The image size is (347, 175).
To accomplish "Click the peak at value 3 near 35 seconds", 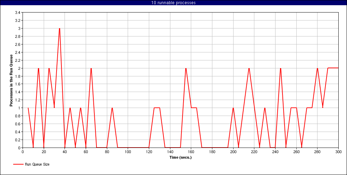I will pyautogui.click(x=60, y=28).
